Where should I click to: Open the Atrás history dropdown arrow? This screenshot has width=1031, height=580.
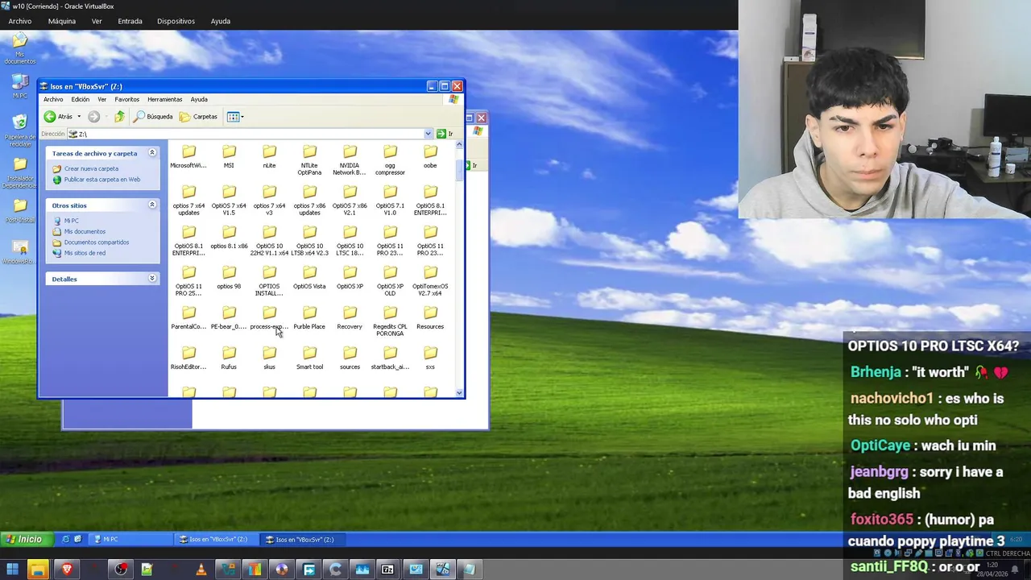(x=79, y=117)
